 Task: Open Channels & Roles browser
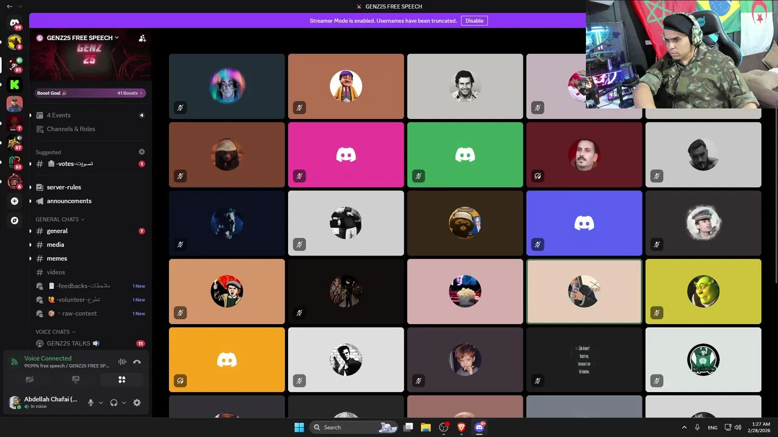[x=90, y=129]
